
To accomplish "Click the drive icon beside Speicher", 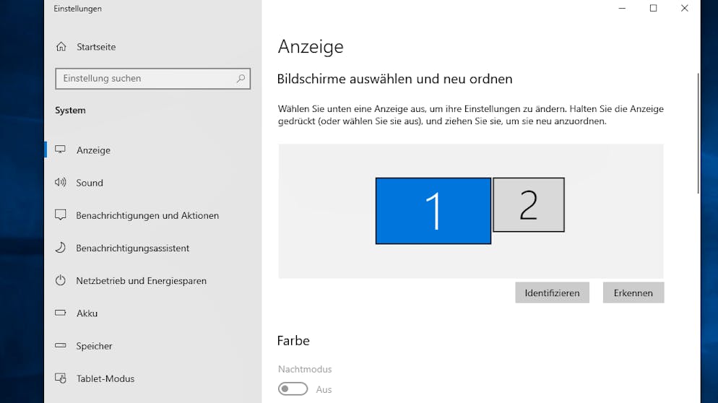I will coord(61,345).
